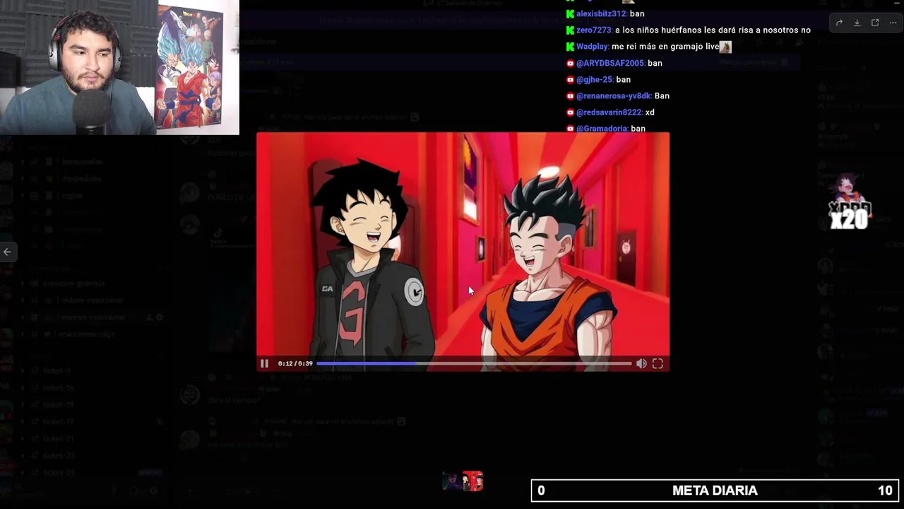Image resolution: width=904 pixels, height=509 pixels.
Task: Click the left arrow previous-media button
Action: (x=7, y=252)
